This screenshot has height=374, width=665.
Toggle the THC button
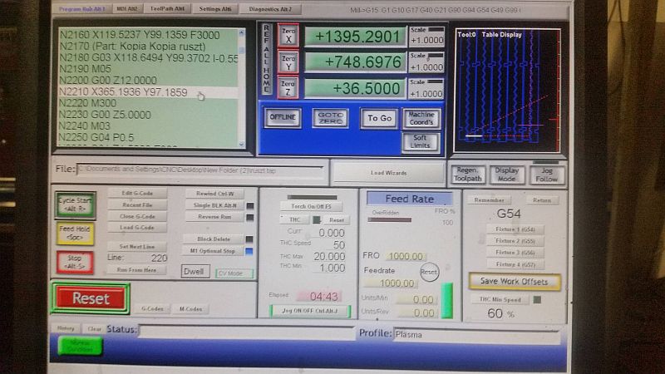pos(295,219)
